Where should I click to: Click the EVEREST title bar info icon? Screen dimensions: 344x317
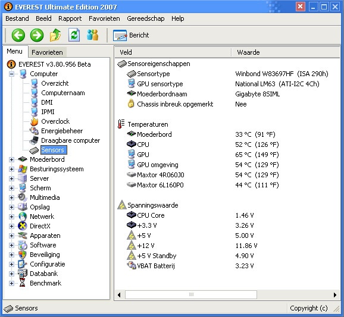point(8,7)
